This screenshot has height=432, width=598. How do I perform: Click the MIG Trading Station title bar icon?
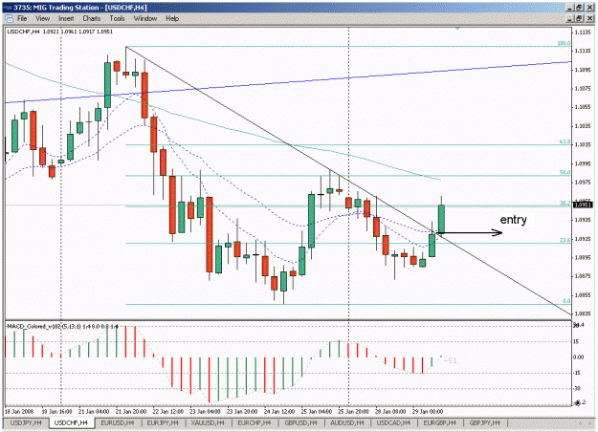click(8, 8)
